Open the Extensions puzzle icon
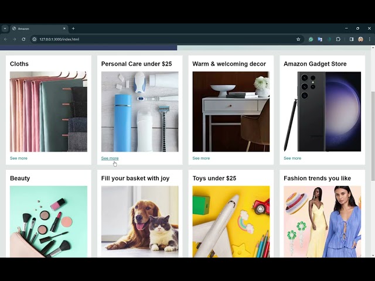 pos(338,39)
